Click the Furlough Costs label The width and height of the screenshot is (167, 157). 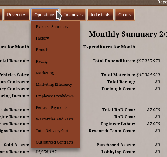[x=118, y=89]
